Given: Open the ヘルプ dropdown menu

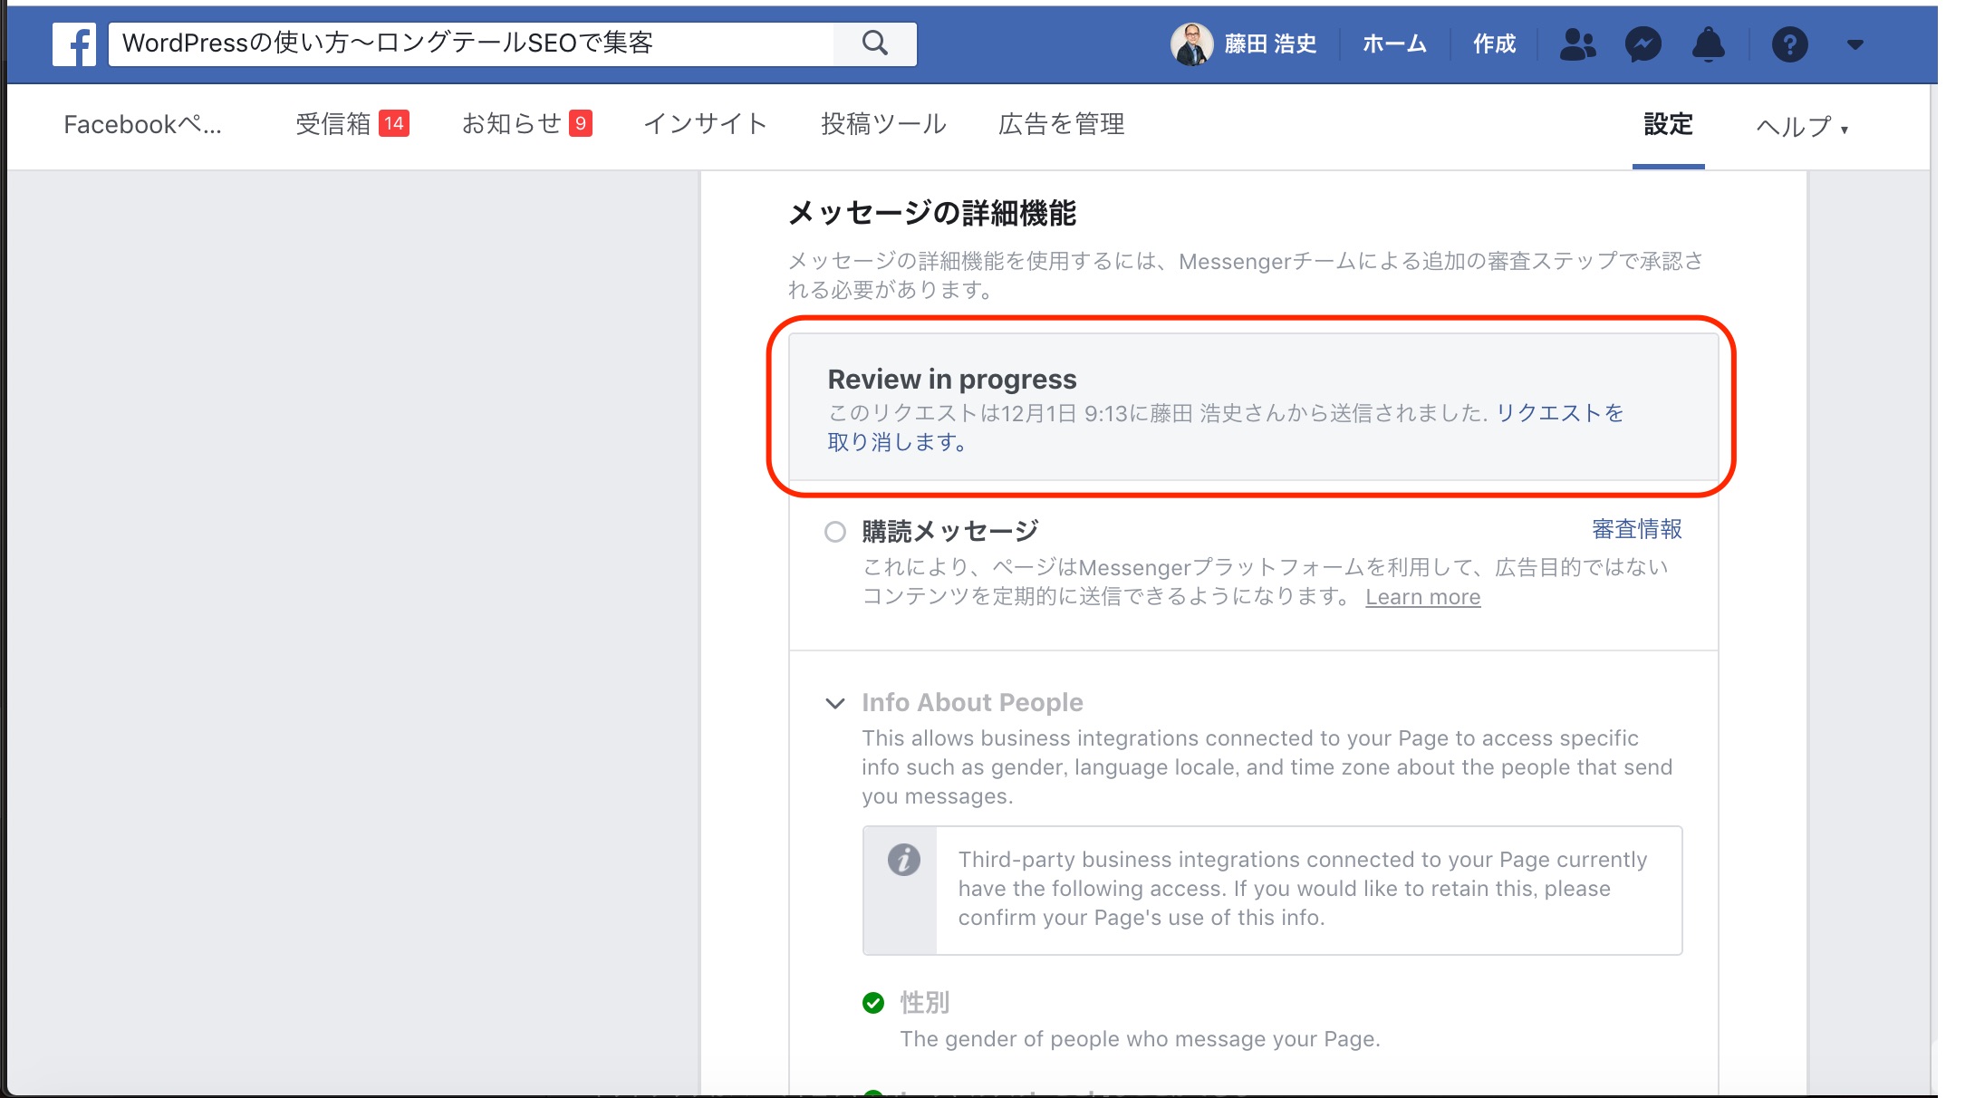Looking at the screenshot, I should [1802, 126].
